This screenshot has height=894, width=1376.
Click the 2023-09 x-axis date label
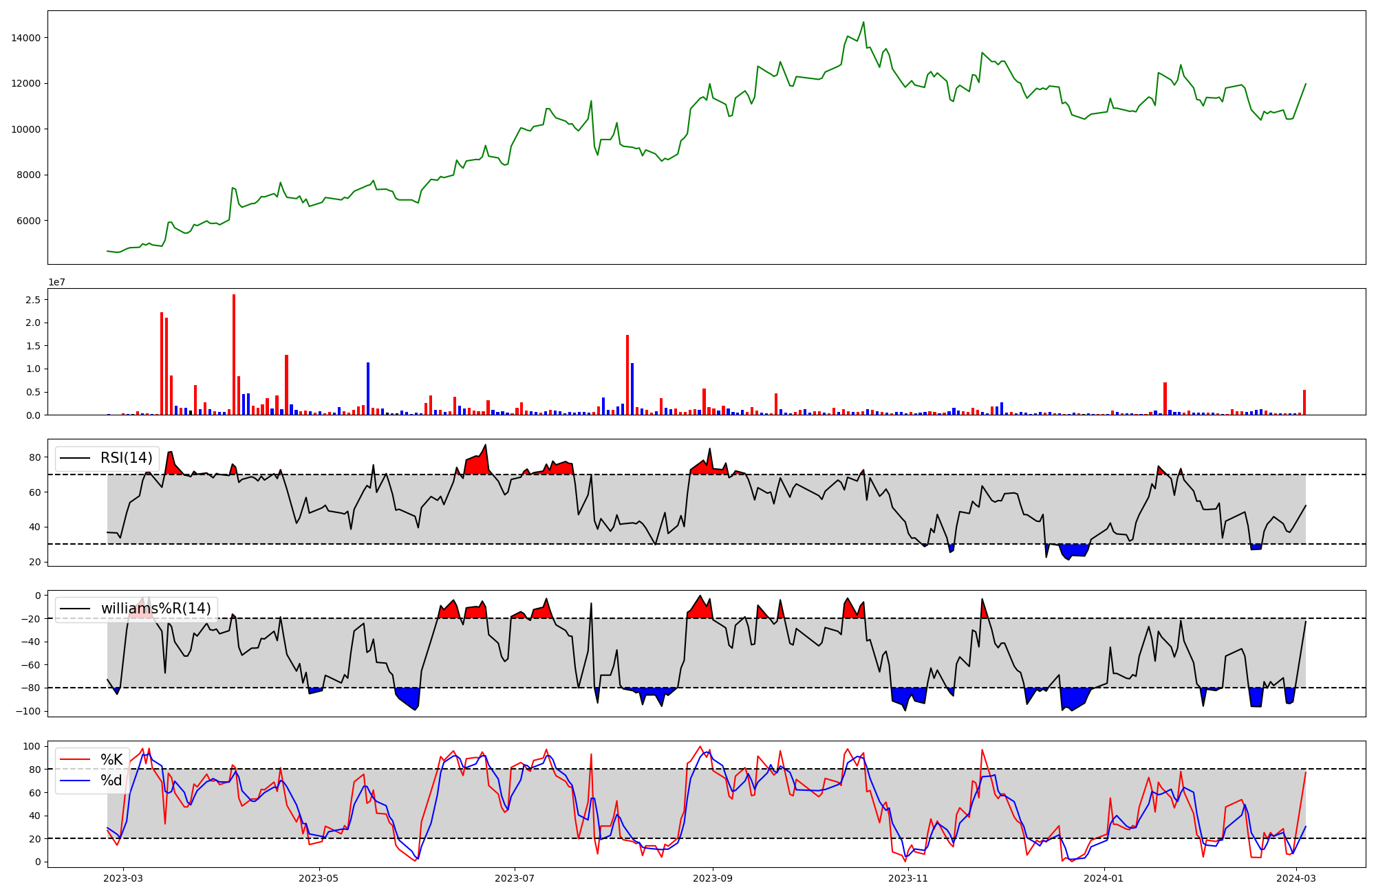[713, 878]
